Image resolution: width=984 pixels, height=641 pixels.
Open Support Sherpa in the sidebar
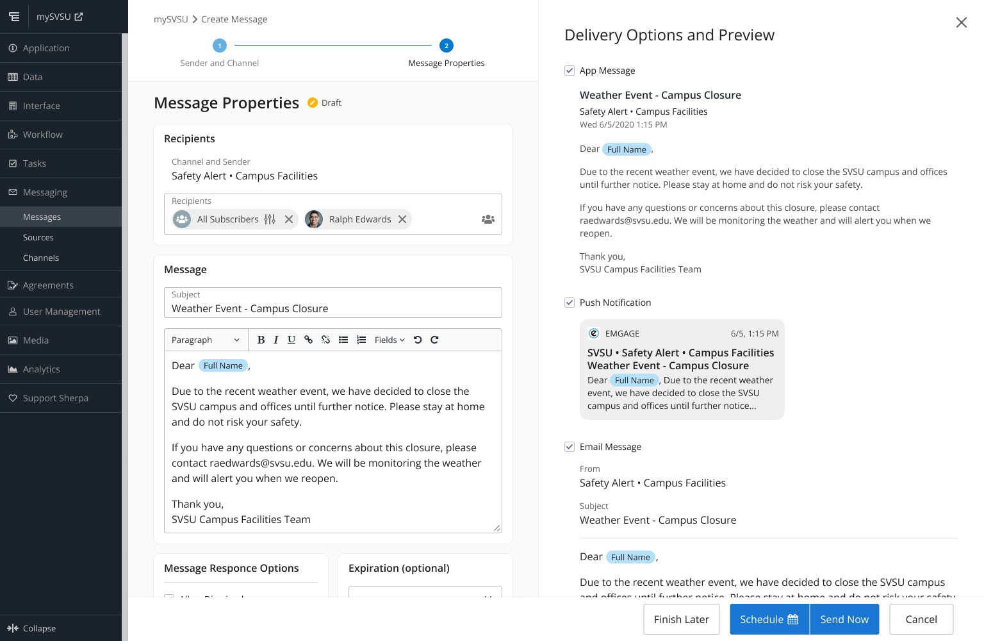click(x=61, y=398)
